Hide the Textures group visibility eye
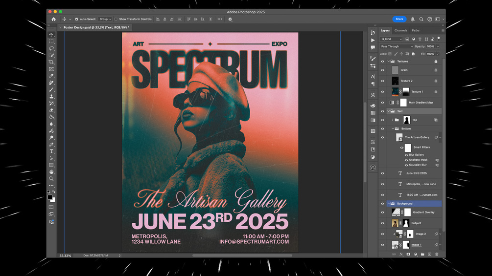This screenshot has height=276, width=492. [x=382, y=62]
